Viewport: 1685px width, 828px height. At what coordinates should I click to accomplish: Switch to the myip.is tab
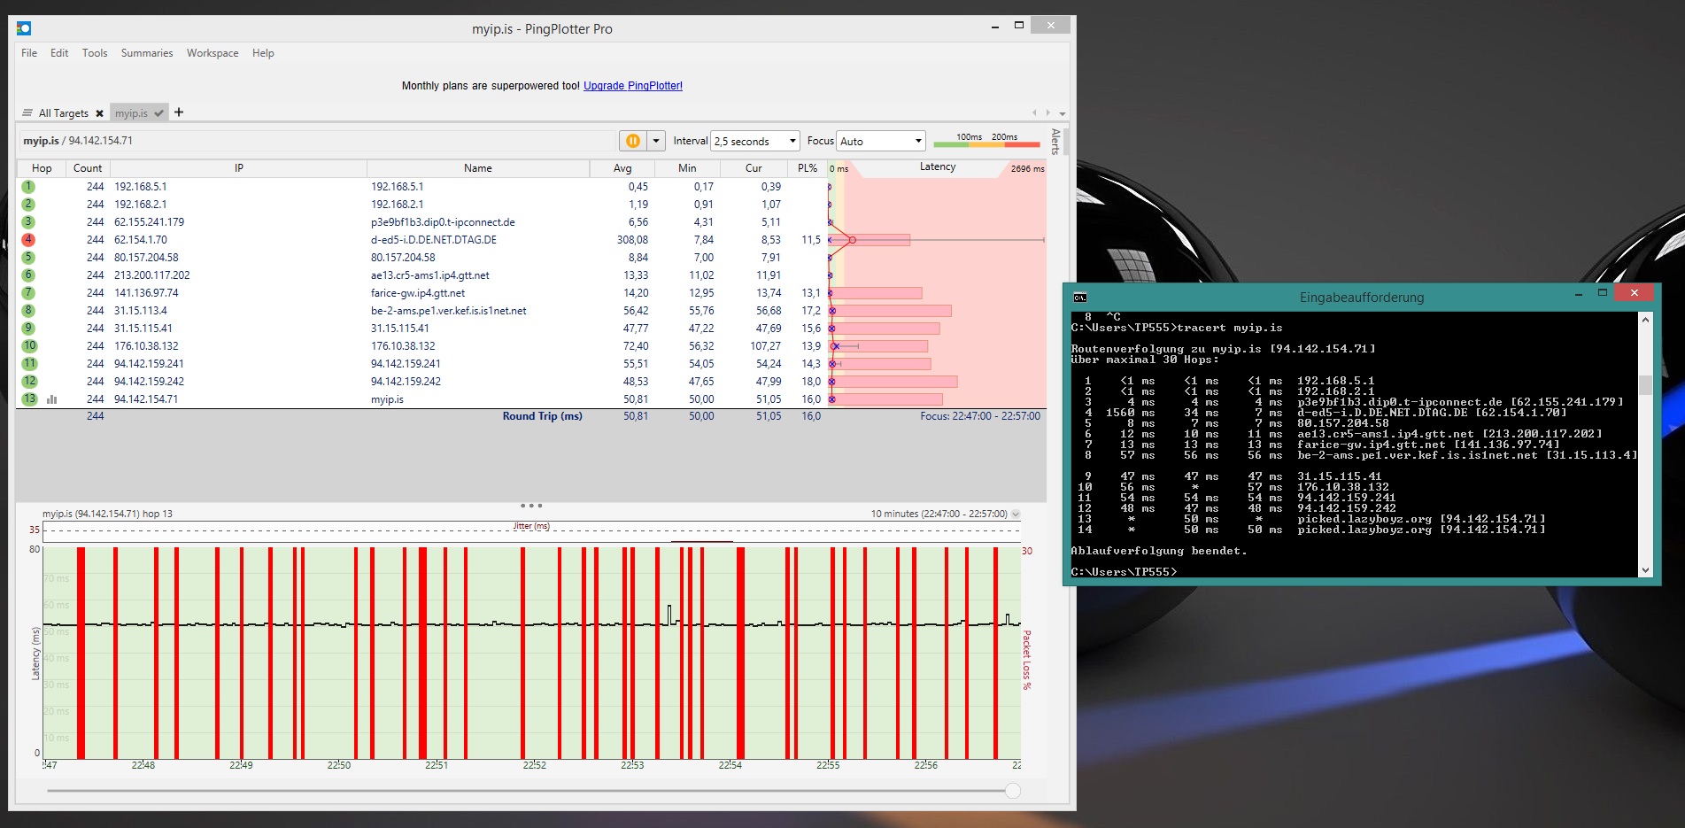click(x=132, y=113)
